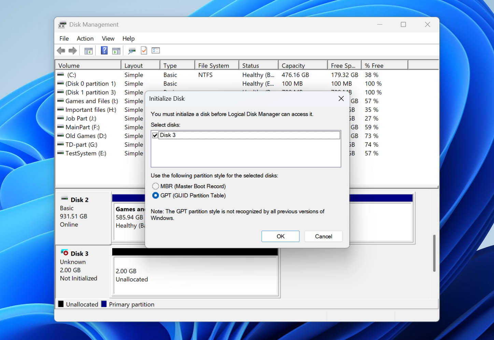Click drive icon beside Games and Files (I:)
The width and height of the screenshot is (494, 340).
click(x=60, y=101)
